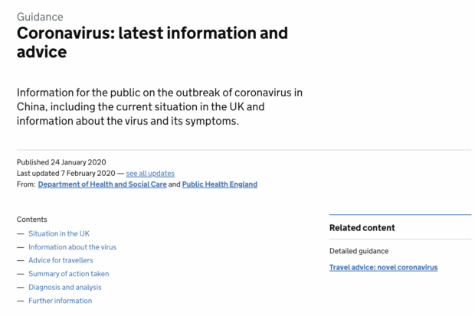
Task: Jump to 'Situation in the UK' section
Action: (x=59, y=233)
